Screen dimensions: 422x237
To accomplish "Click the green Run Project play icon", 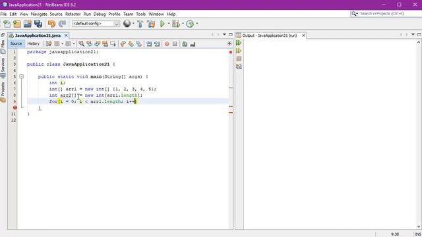I will coord(162,24).
